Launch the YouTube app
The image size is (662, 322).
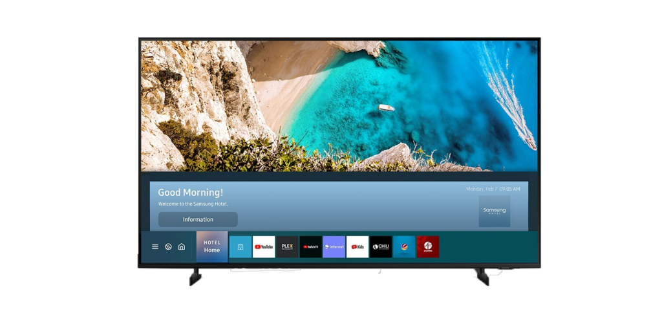[x=264, y=247]
